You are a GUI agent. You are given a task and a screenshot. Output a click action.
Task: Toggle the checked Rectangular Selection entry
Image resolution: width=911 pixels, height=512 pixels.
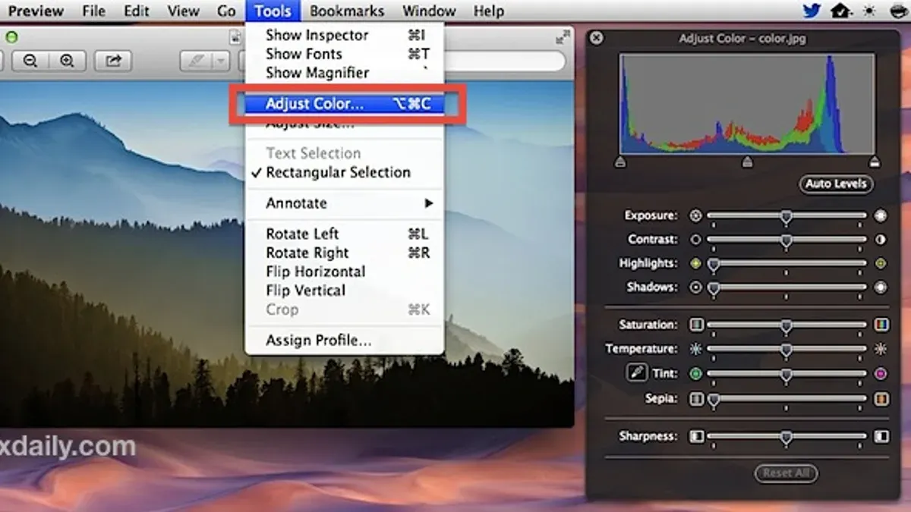click(x=345, y=172)
